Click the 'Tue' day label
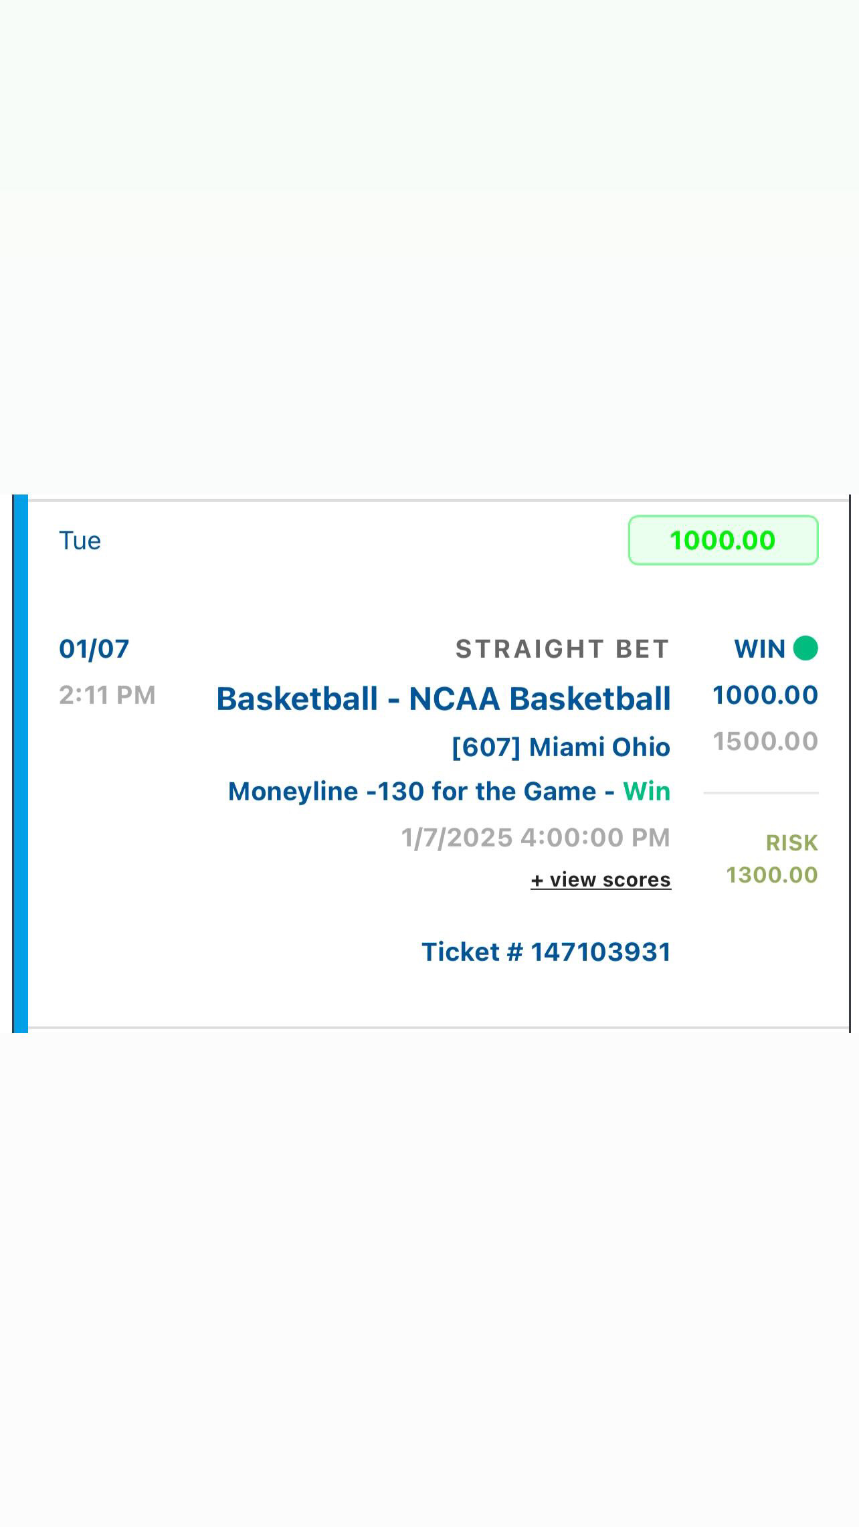 tap(80, 541)
